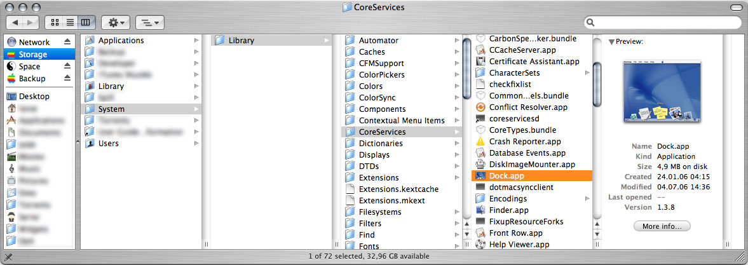Select the Applications folder in first column
The image size is (748, 265).
point(141,41)
